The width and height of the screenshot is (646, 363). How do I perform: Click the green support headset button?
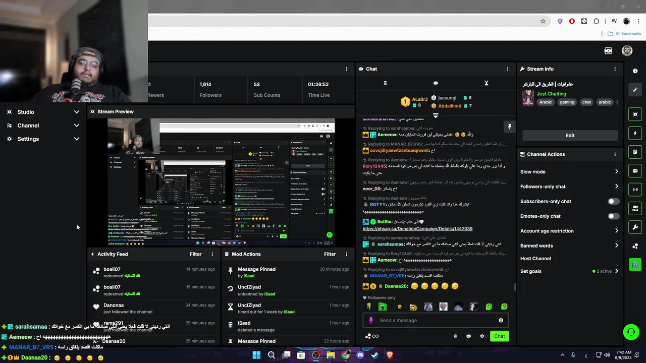pos(631,332)
